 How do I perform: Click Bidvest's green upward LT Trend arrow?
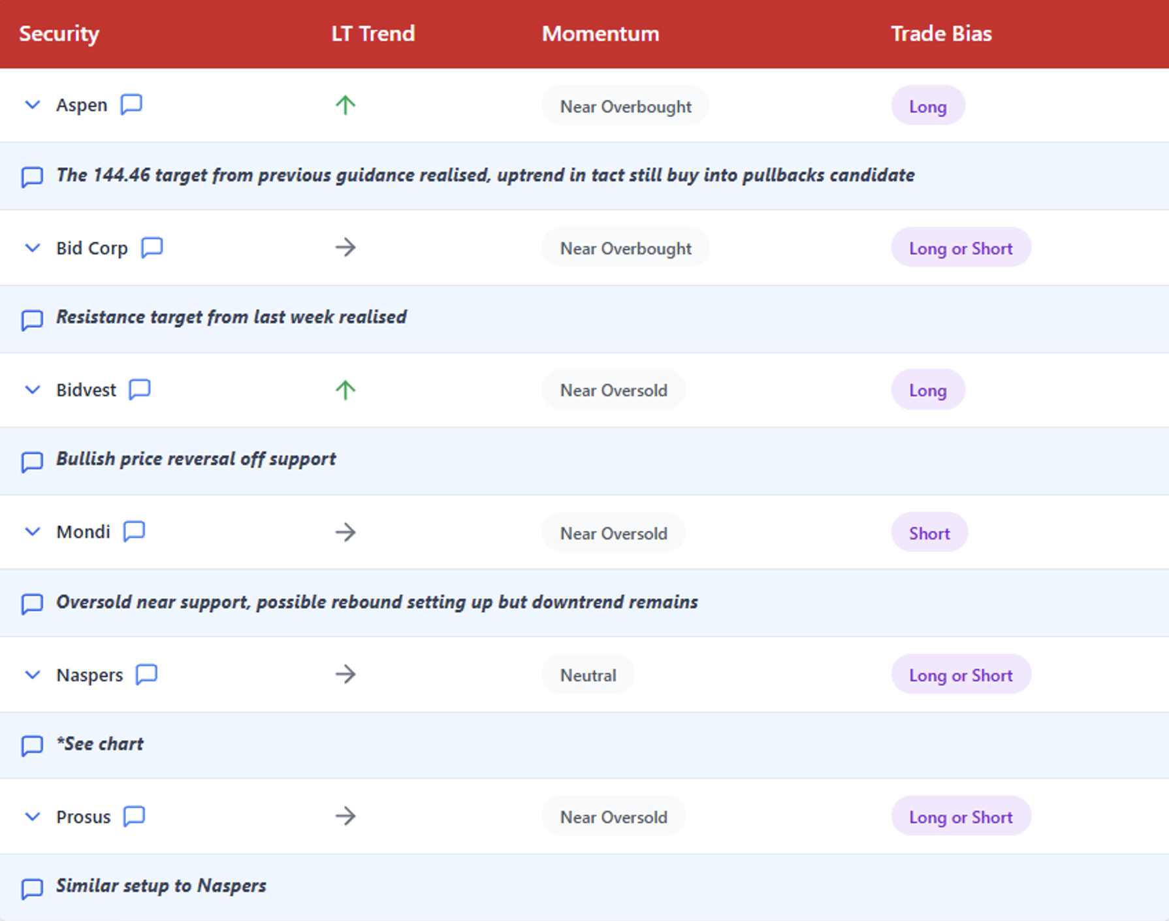pyautogui.click(x=345, y=390)
